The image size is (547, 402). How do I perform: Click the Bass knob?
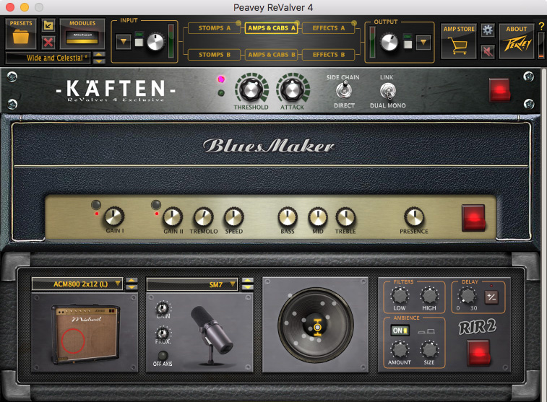point(288,217)
